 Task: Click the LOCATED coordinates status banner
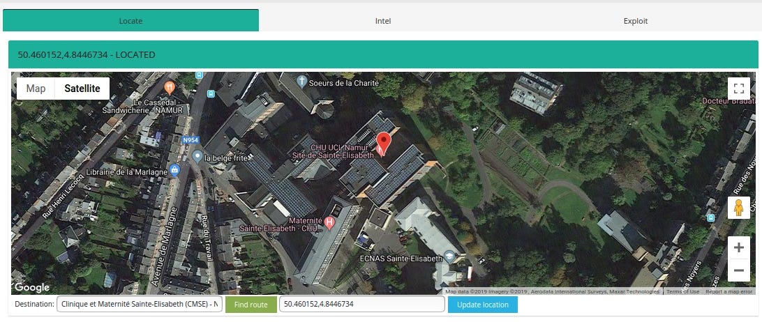383,54
